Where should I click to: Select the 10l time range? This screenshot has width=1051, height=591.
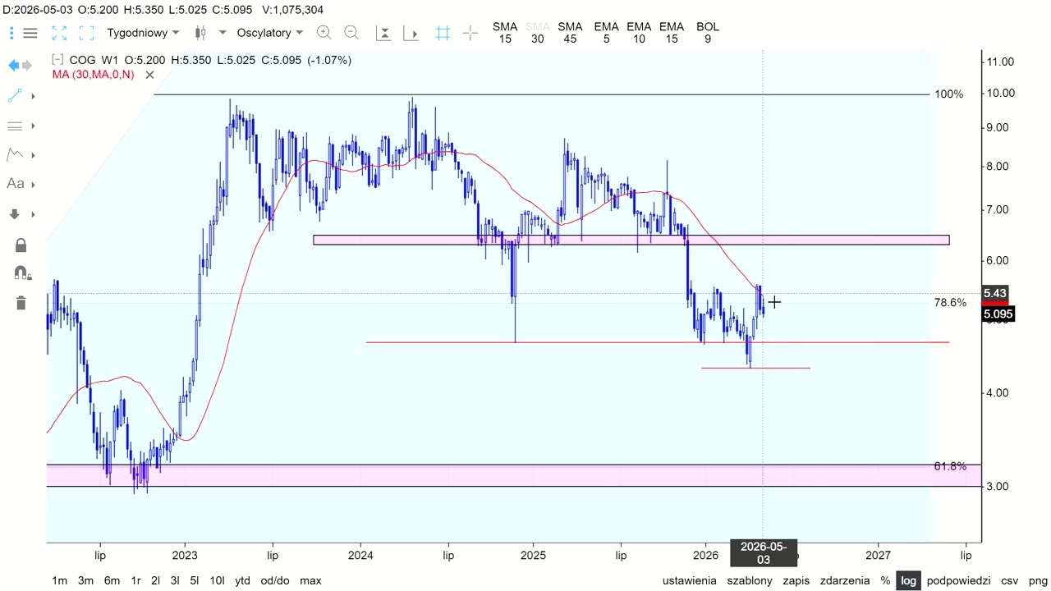217,580
